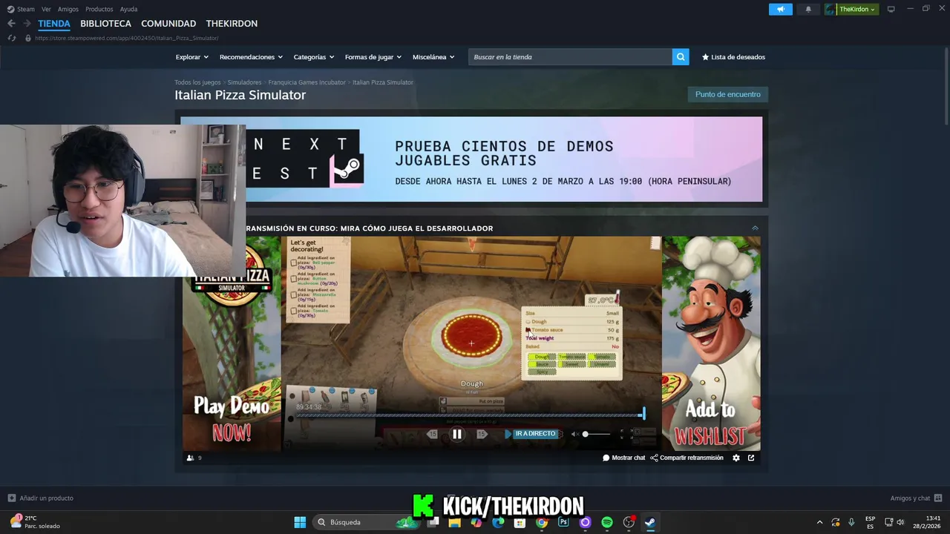Expand the Formas de jugar dropdown
Viewport: 950px width, 534px height.
pos(373,57)
